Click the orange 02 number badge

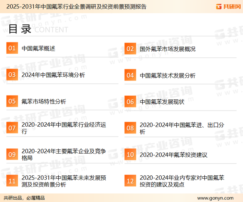(x=130, y=49)
